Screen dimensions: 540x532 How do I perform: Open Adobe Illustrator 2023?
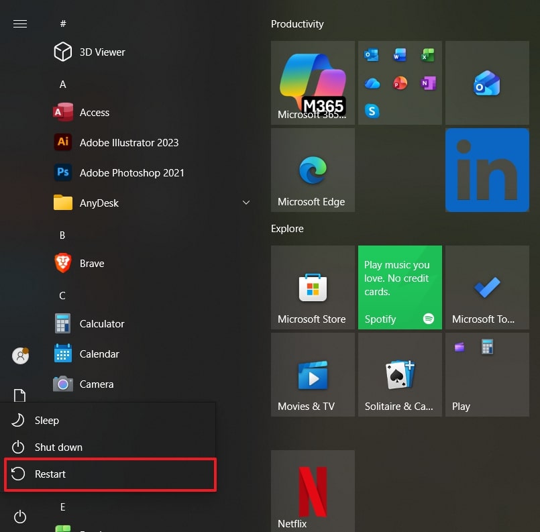point(129,142)
